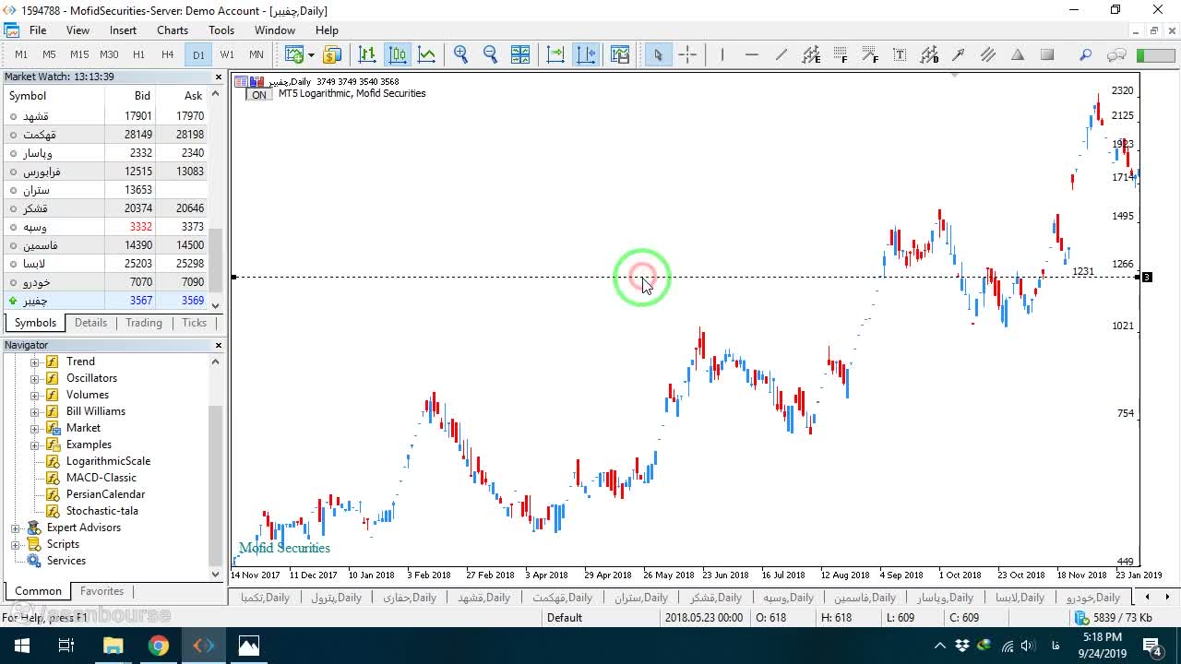Viewport: 1181px width, 664px height.
Task: Switch to Ticks tab in Market Watch
Action: point(194,323)
